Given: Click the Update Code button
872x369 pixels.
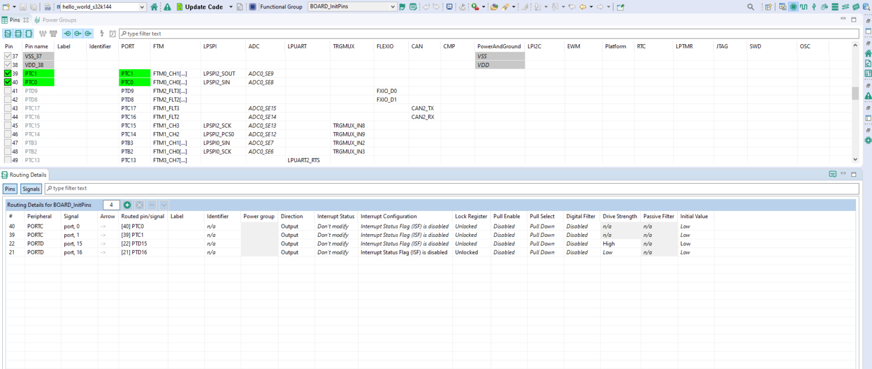Looking at the screenshot, I should pyautogui.click(x=199, y=7).
